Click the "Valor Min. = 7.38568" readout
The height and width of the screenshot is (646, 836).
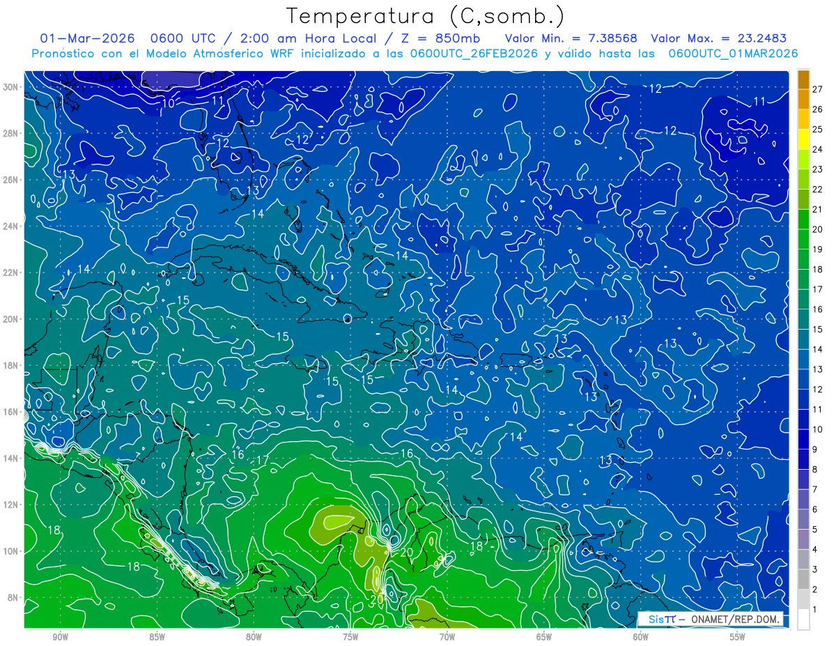click(571, 38)
